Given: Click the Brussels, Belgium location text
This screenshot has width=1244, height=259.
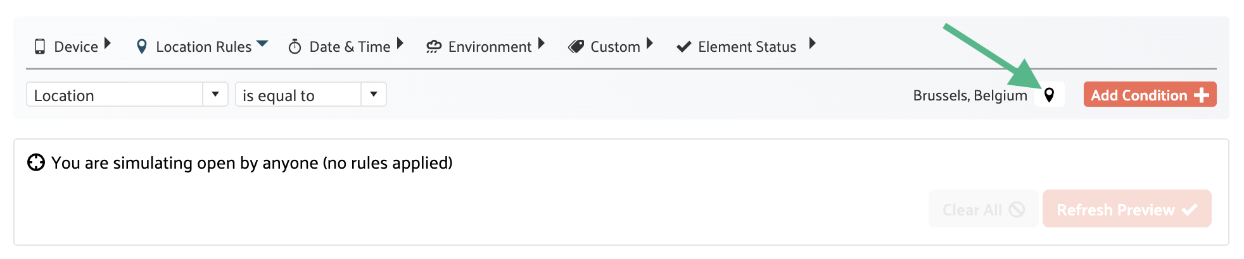Looking at the screenshot, I should point(970,95).
